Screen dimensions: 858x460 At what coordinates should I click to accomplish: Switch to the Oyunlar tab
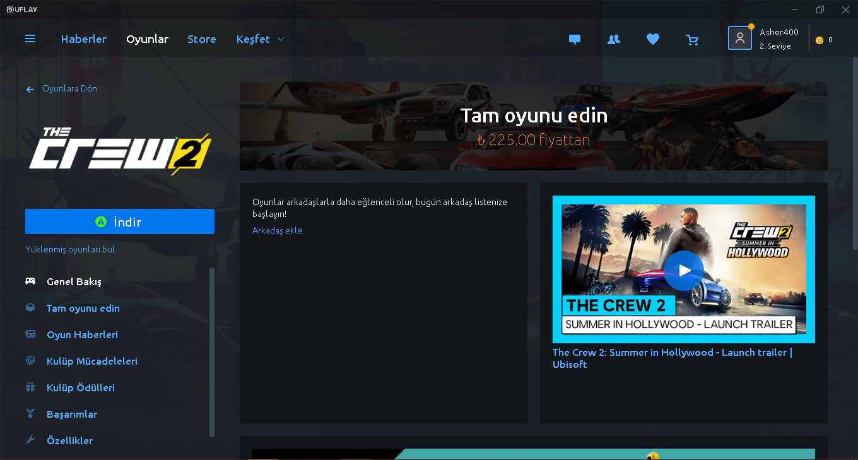147,39
